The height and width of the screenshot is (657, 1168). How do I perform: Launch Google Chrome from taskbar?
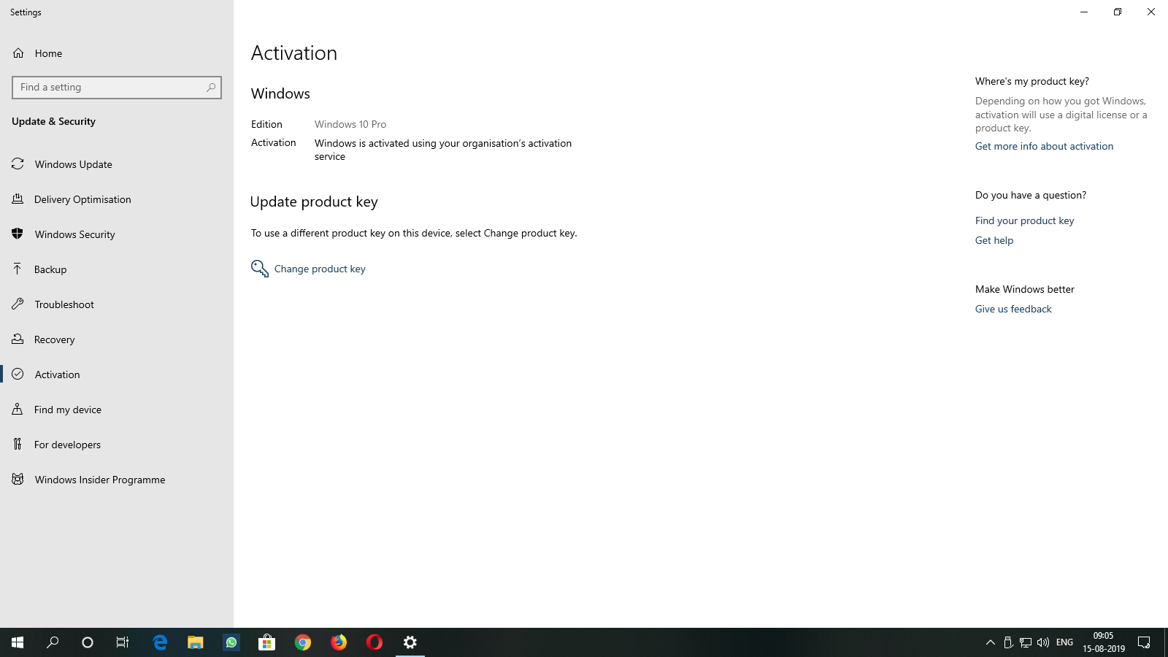pyautogui.click(x=303, y=642)
